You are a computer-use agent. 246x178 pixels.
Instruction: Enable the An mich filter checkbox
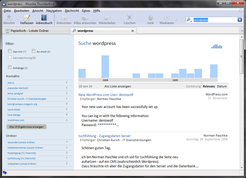pyautogui.click(x=33, y=51)
